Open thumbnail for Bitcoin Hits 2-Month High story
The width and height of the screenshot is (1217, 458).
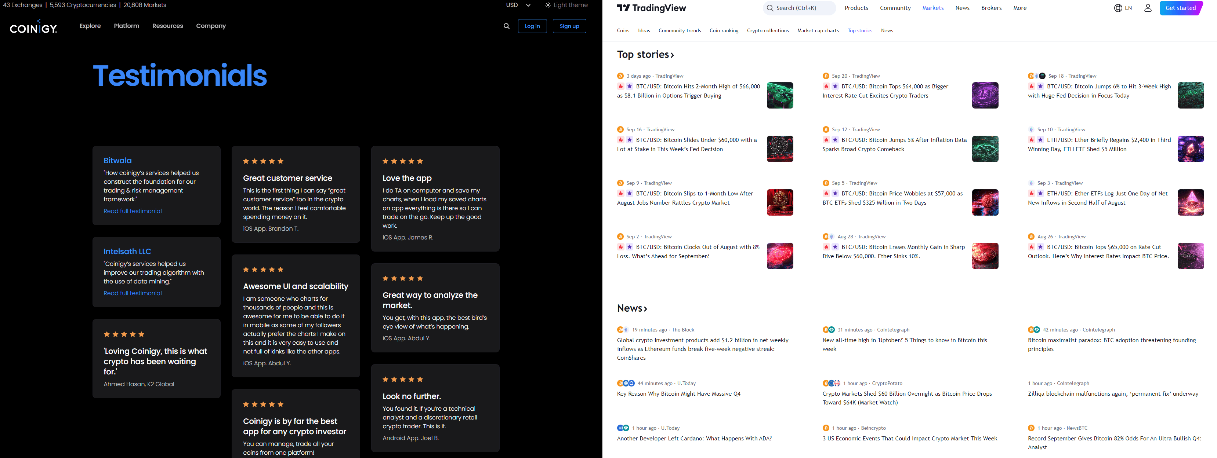(779, 95)
